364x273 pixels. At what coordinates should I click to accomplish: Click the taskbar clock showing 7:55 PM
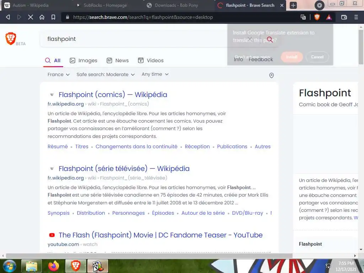pyautogui.click(x=346, y=266)
